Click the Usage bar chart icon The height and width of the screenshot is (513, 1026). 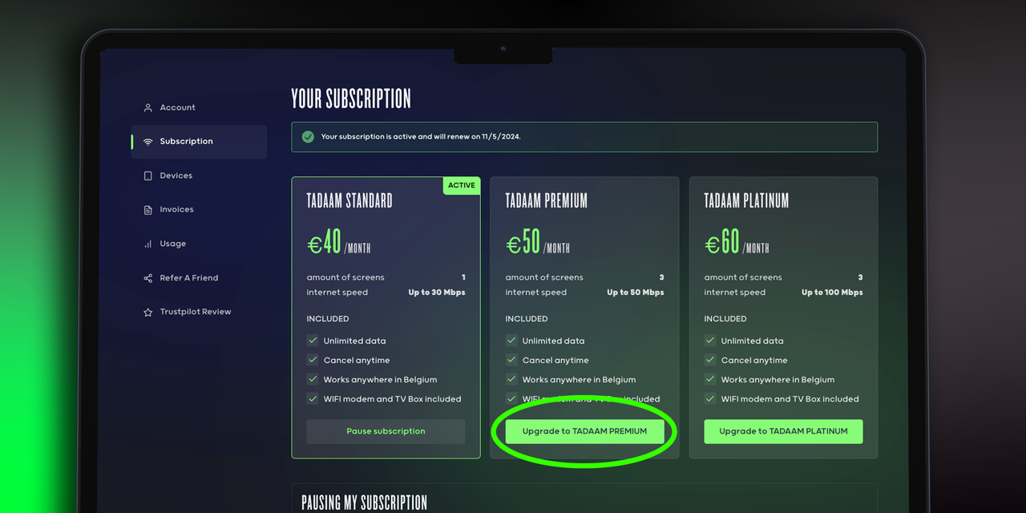tap(147, 244)
